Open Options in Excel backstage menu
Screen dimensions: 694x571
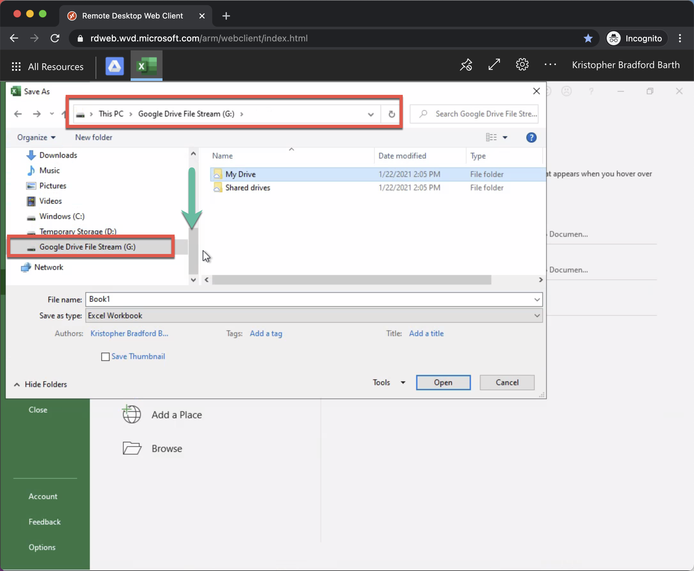pos(42,547)
